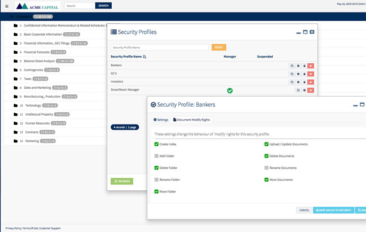The height and width of the screenshot is (232, 366).
Task: Open settings gear for SmartRoom Manager
Action: point(304,90)
